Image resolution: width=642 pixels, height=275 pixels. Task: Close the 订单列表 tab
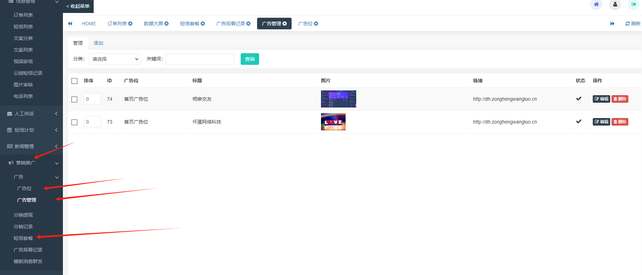pos(130,24)
